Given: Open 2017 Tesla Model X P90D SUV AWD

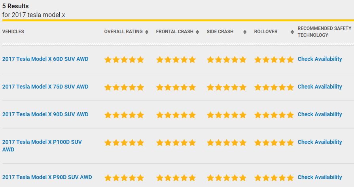Looking at the screenshot, I should point(47,177).
